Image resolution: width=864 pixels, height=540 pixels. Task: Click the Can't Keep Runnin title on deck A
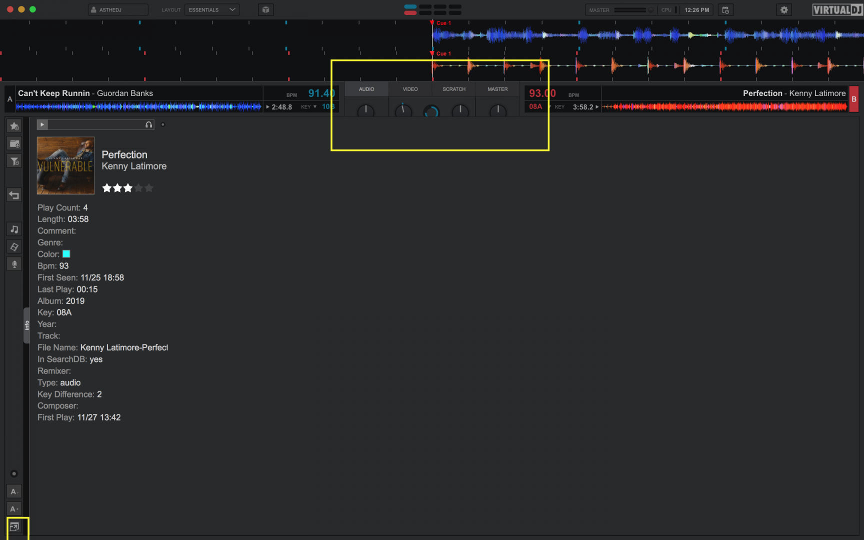coord(54,93)
